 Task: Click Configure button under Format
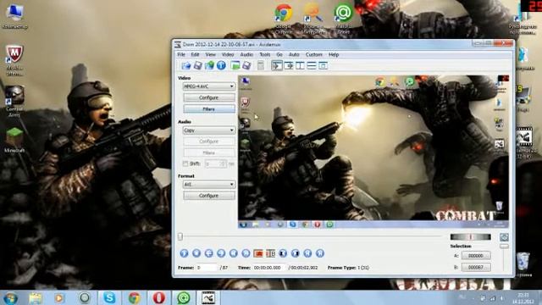[x=209, y=196]
